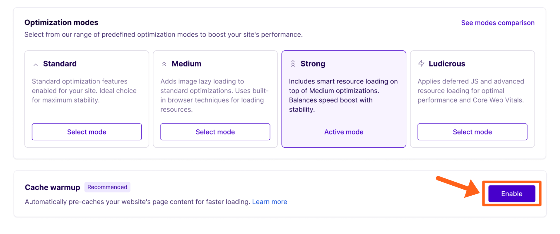
Task: Click the Strong card description text
Action: [x=343, y=95]
